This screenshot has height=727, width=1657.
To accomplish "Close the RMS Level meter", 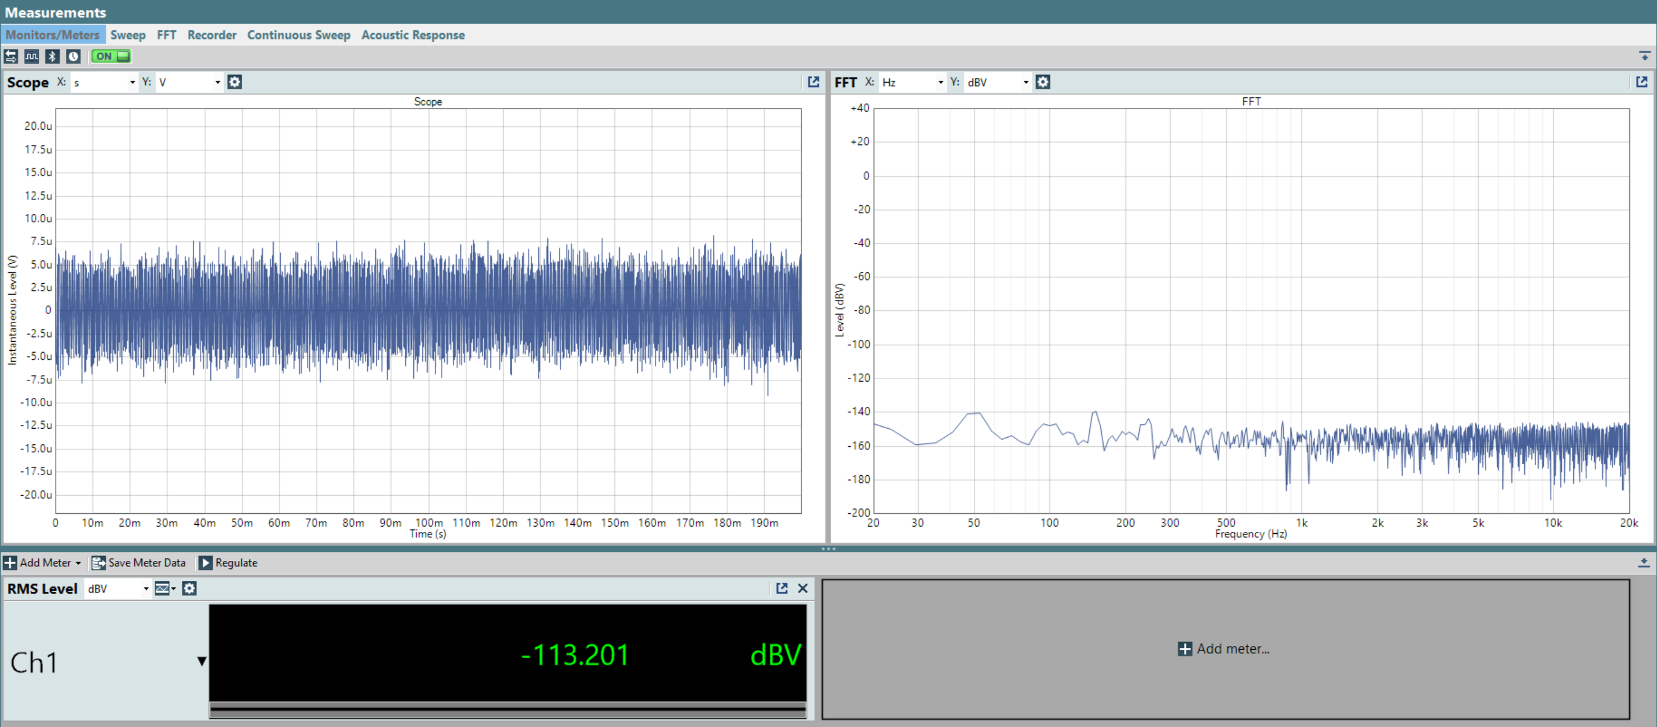I will [x=803, y=588].
